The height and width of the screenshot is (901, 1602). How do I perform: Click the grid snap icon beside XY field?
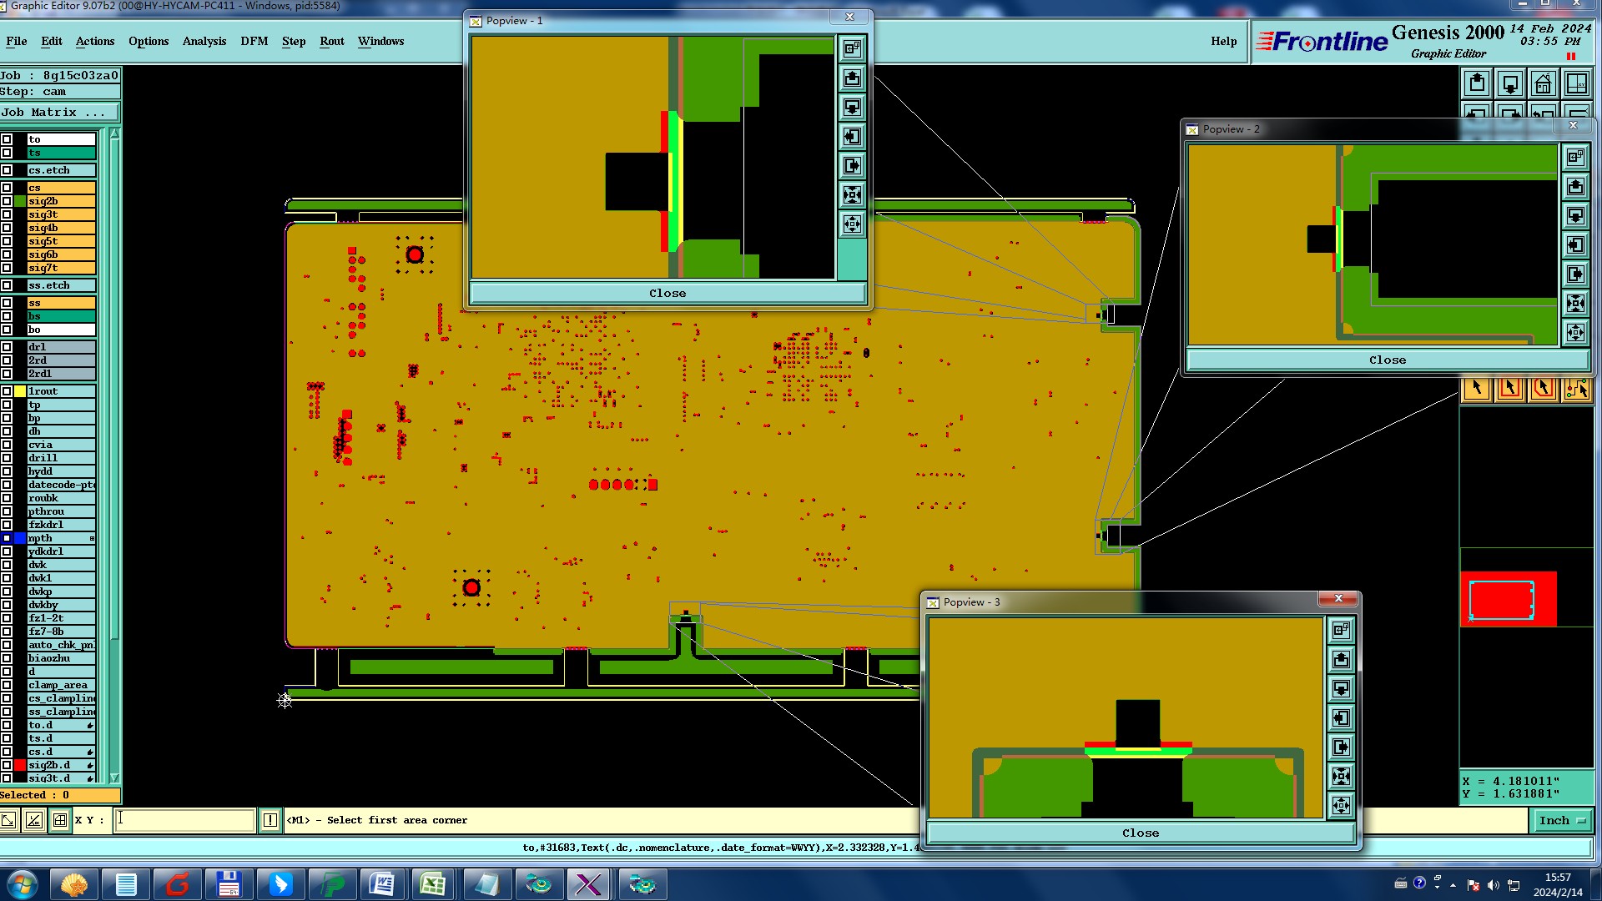point(60,820)
